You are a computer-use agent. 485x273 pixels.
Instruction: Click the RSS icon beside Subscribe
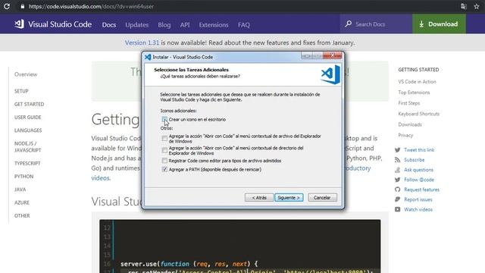coord(397,160)
